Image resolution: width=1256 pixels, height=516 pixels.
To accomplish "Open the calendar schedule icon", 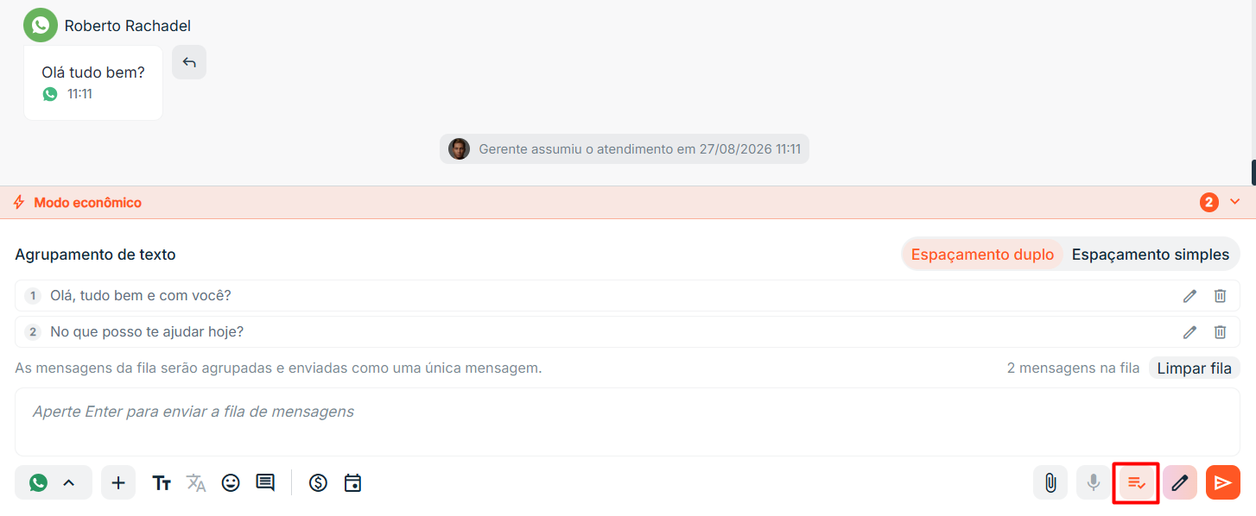I will tap(352, 483).
